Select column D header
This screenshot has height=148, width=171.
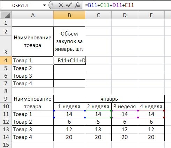click(125, 15)
